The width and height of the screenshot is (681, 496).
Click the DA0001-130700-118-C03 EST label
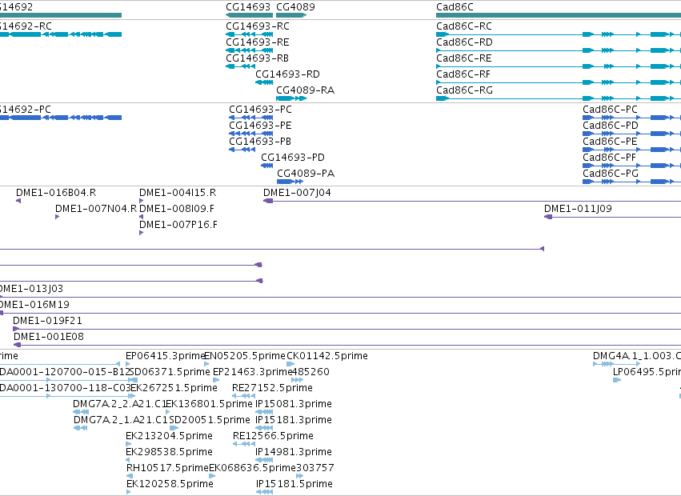(65, 388)
